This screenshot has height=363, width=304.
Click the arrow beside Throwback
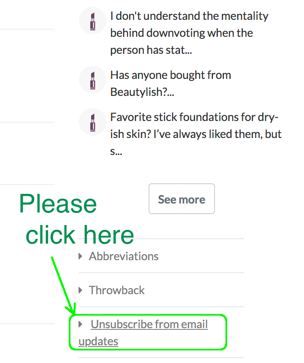(x=81, y=290)
